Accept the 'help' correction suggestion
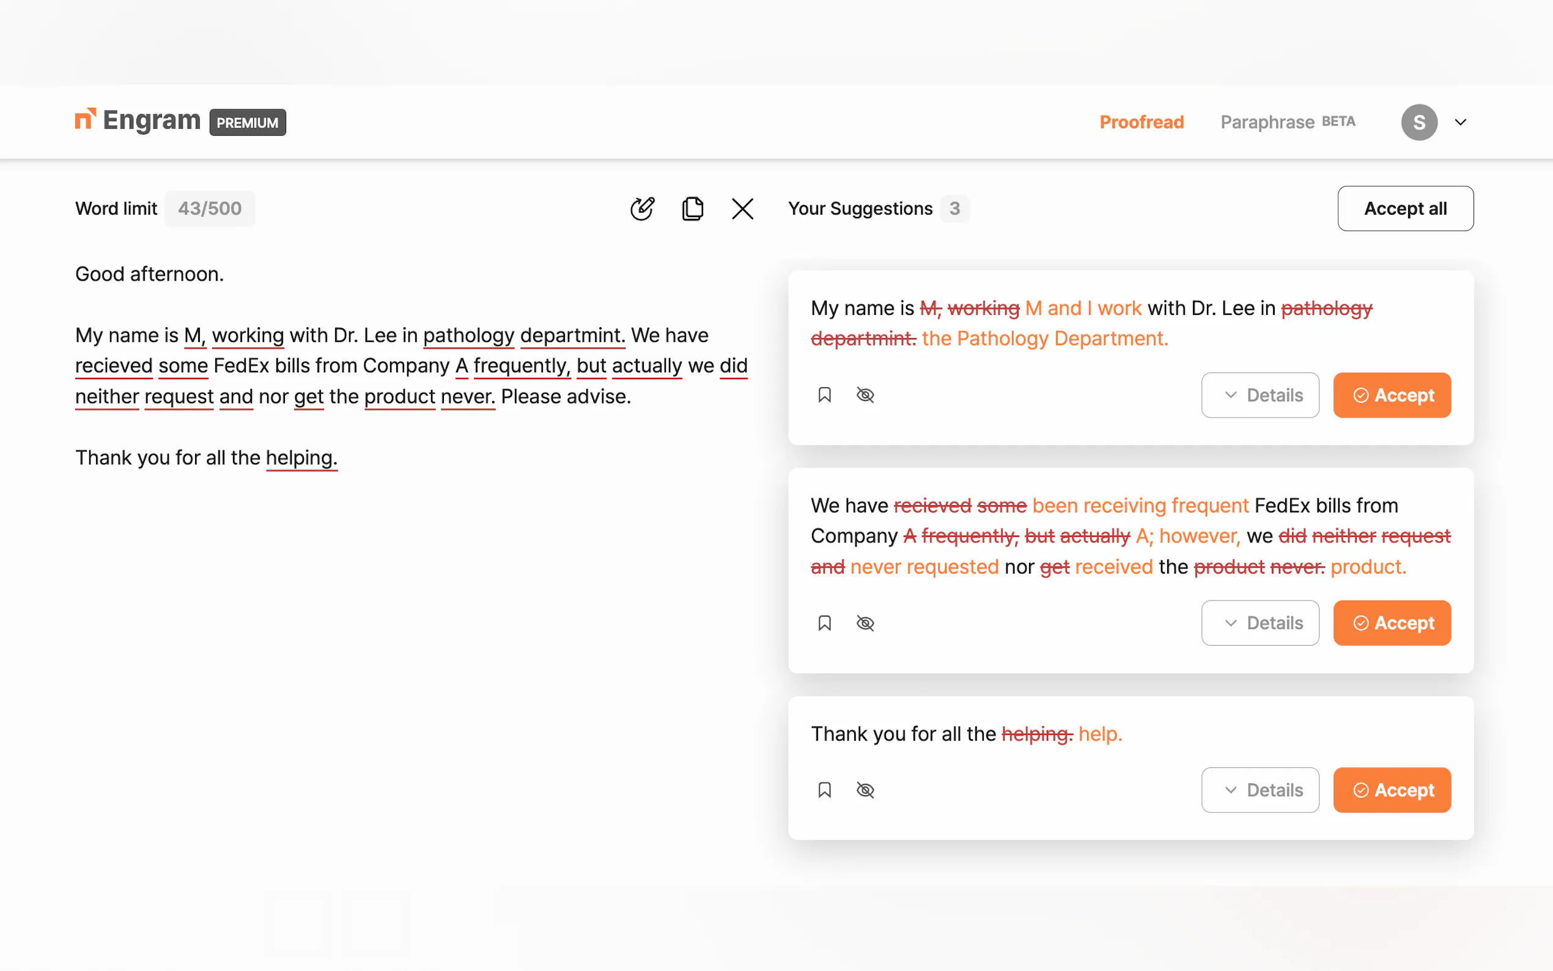The image size is (1553, 971). click(1391, 790)
